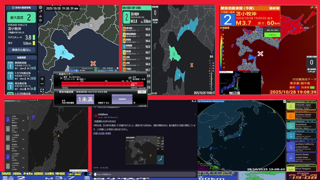The image size is (320, 180).
Task: Click 最大震度 2 green banner in NERV panel
Action: click(x=21, y=17)
